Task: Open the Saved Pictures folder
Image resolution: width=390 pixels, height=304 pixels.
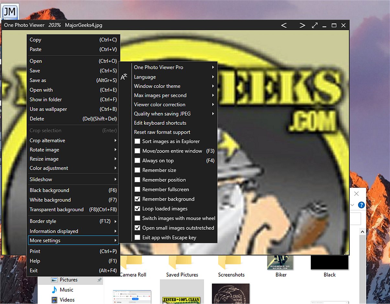Action: [x=182, y=266]
